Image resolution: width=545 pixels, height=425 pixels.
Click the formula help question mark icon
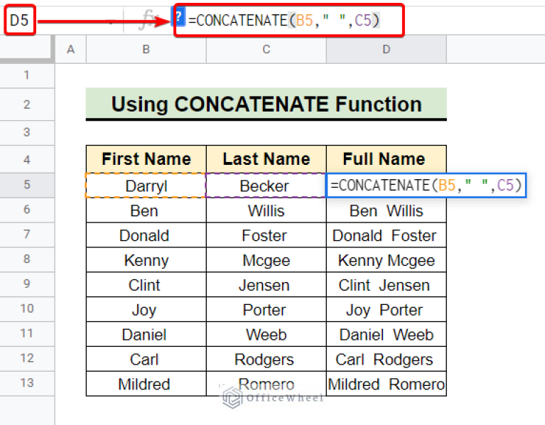[178, 16]
